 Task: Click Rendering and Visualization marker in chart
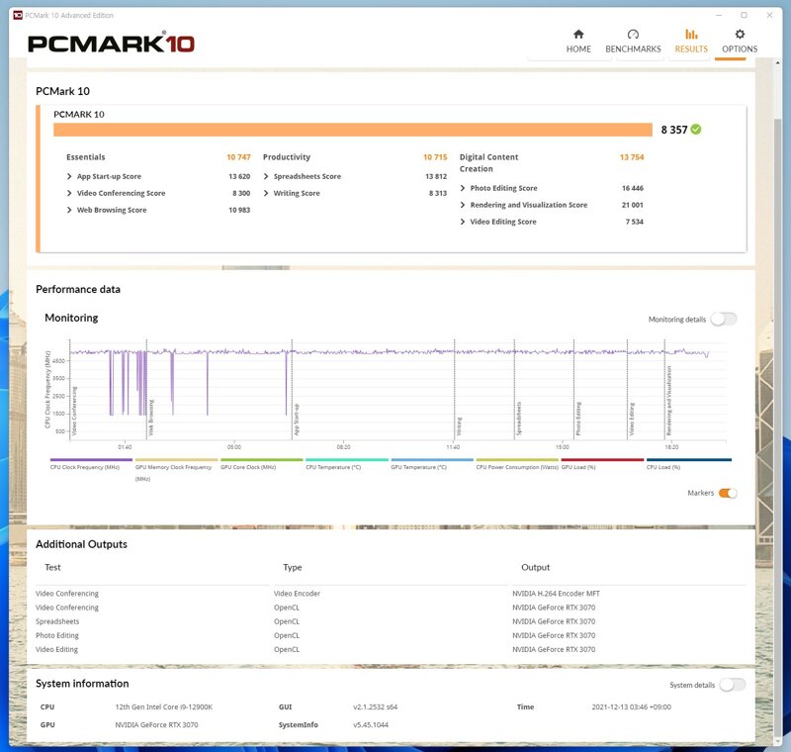pos(669,401)
